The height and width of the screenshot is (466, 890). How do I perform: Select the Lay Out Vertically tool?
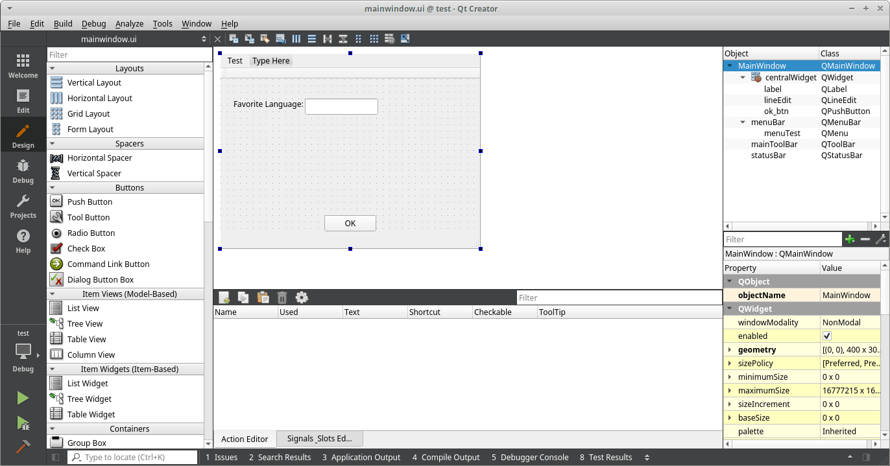click(x=311, y=38)
